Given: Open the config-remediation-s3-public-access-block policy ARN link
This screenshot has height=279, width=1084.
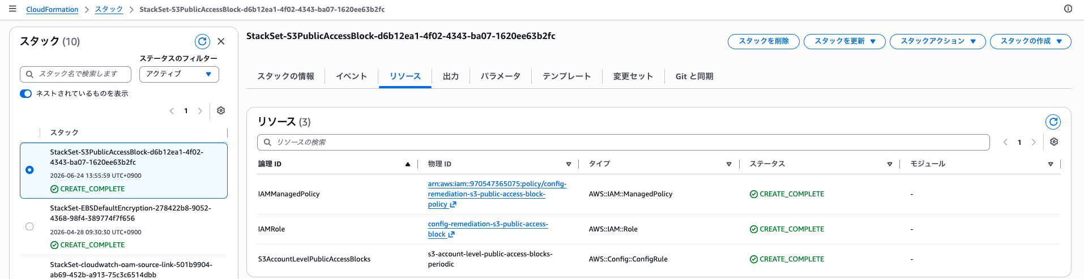Looking at the screenshot, I should (497, 194).
